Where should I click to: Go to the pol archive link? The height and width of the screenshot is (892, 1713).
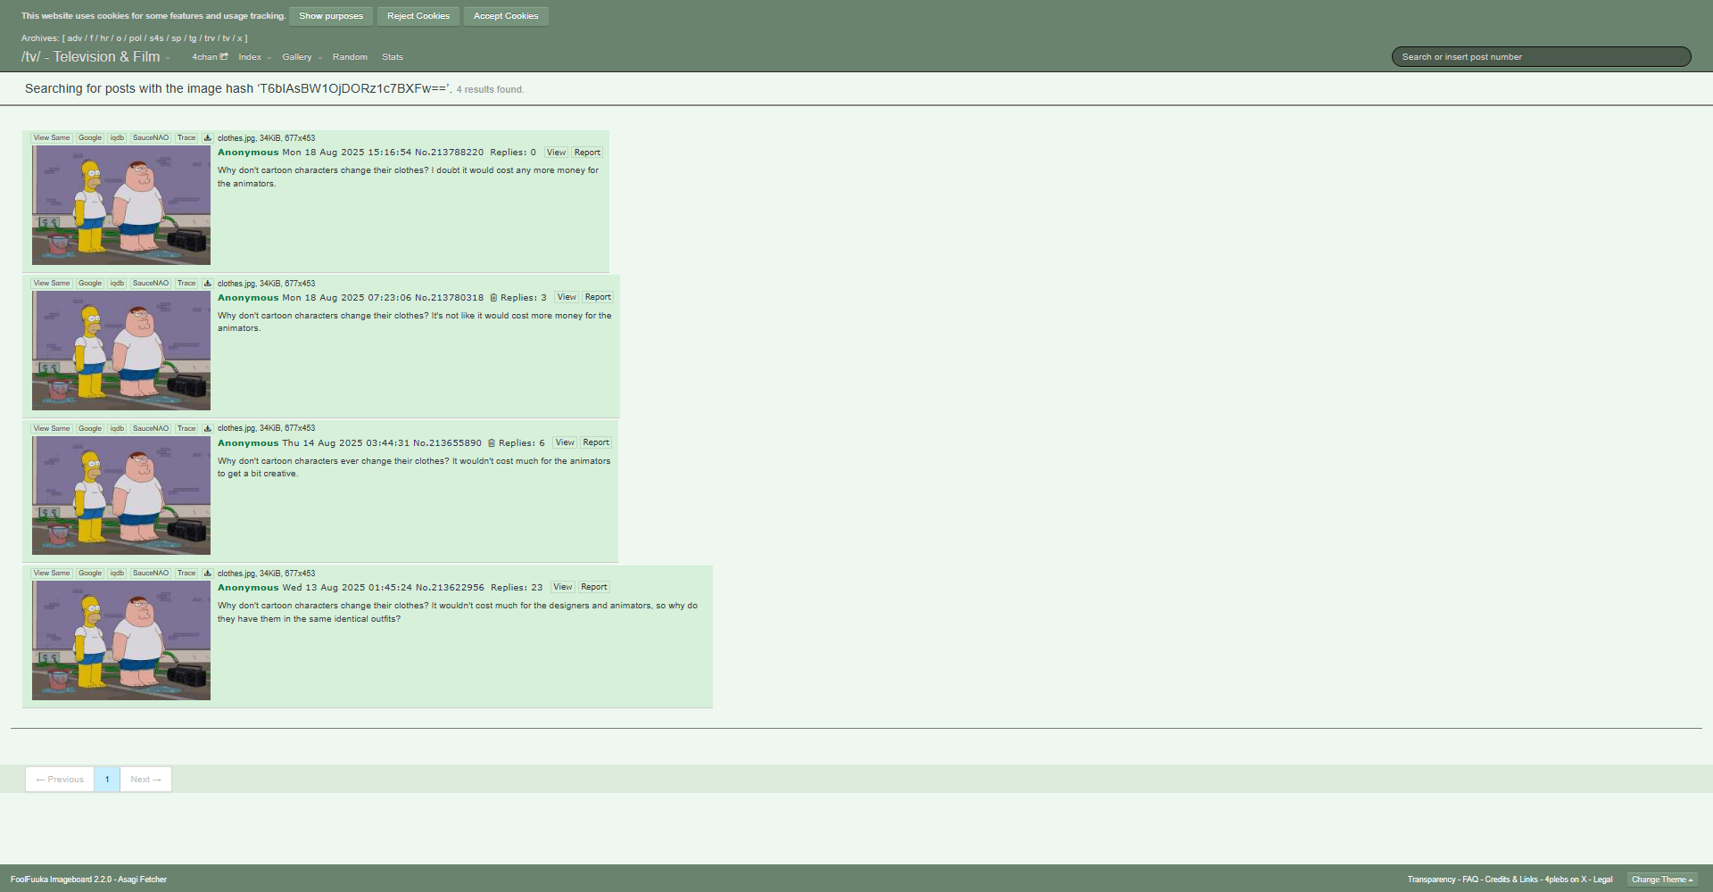(136, 38)
